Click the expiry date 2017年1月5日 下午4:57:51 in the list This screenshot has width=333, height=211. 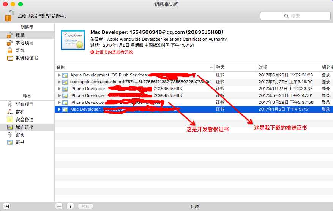pyautogui.click(x=284, y=109)
